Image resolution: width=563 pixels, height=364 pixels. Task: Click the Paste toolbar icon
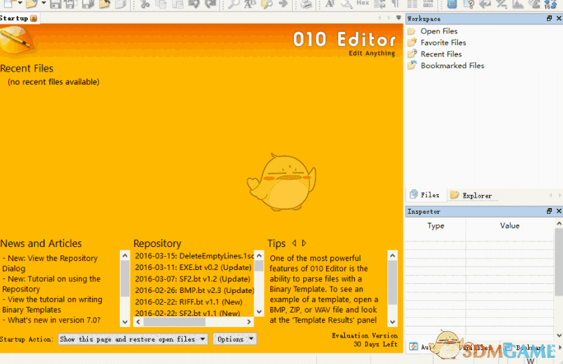[178, 4]
